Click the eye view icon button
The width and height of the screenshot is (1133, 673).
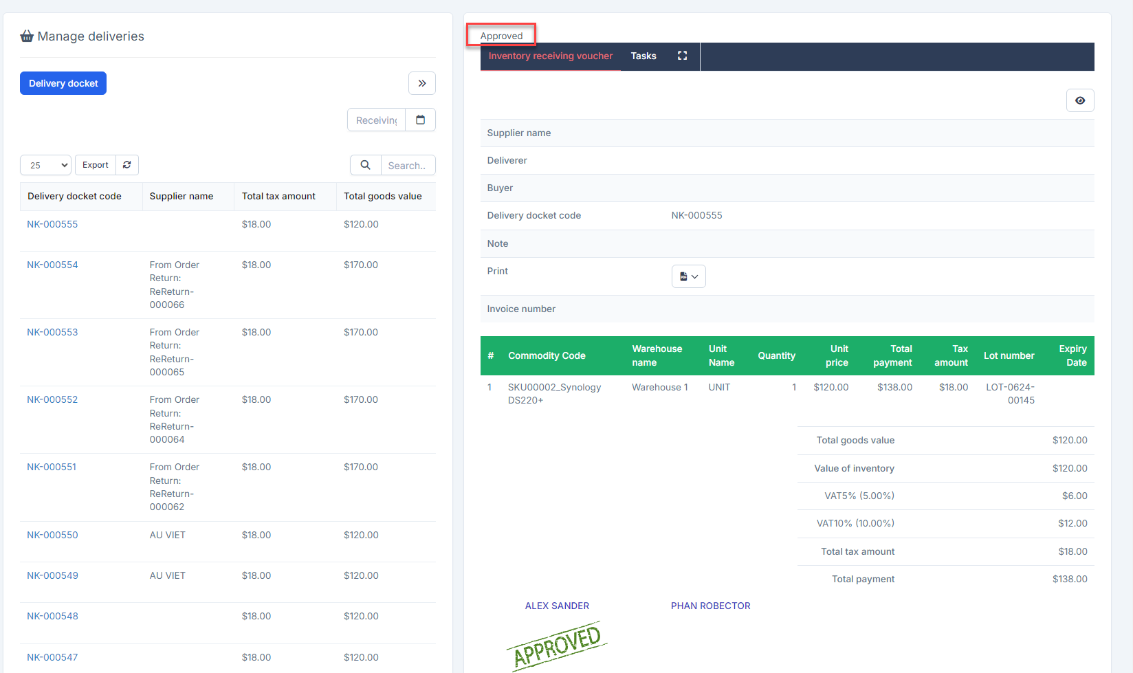(x=1080, y=100)
